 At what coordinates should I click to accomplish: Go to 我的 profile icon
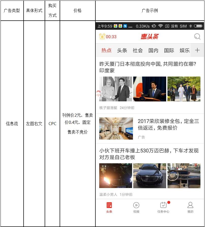pyautogui.click(x=190, y=205)
